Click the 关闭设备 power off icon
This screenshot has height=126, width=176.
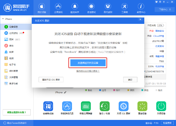161,106
